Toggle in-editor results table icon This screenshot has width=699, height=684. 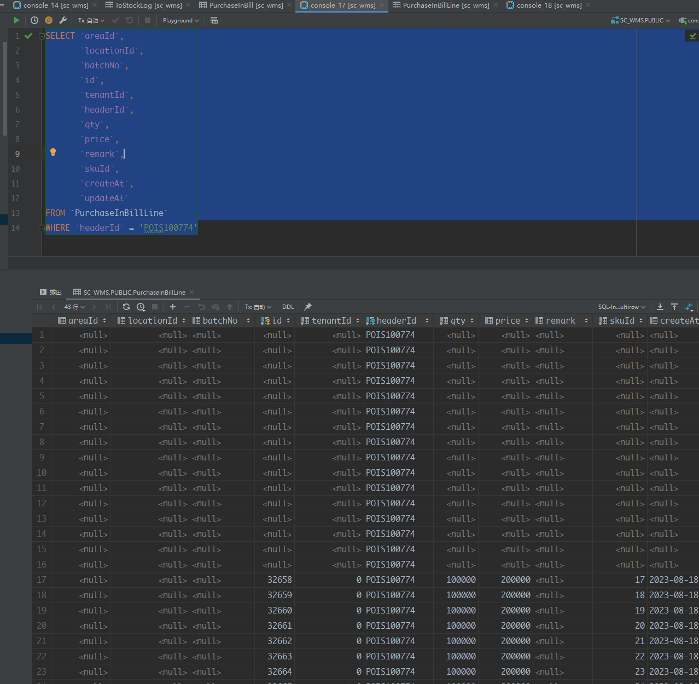(214, 20)
